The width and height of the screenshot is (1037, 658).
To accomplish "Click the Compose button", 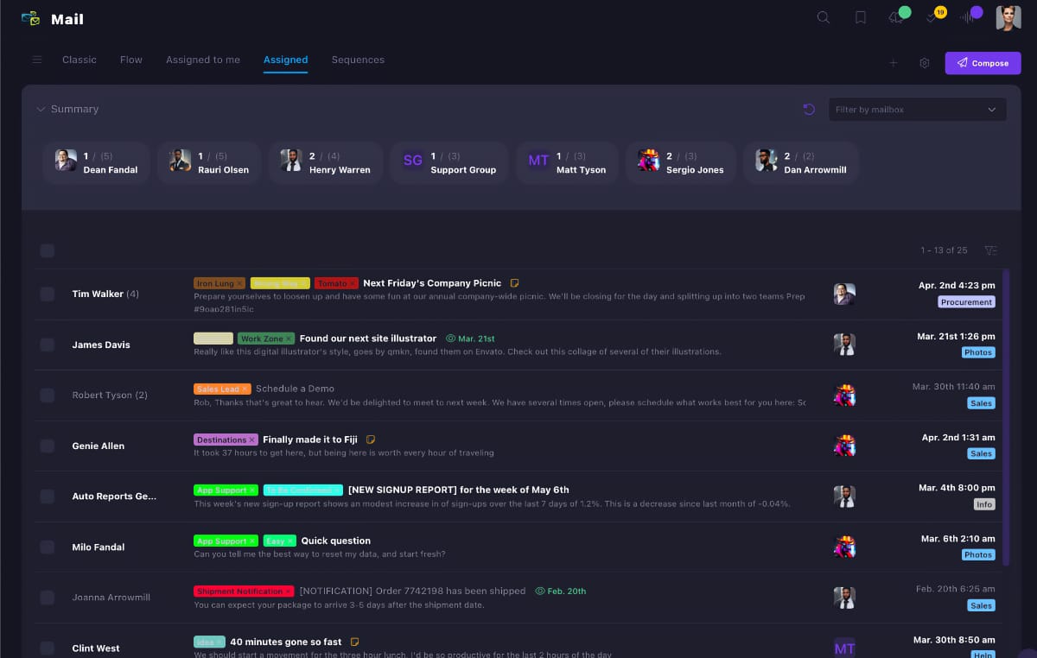I will pos(983,63).
